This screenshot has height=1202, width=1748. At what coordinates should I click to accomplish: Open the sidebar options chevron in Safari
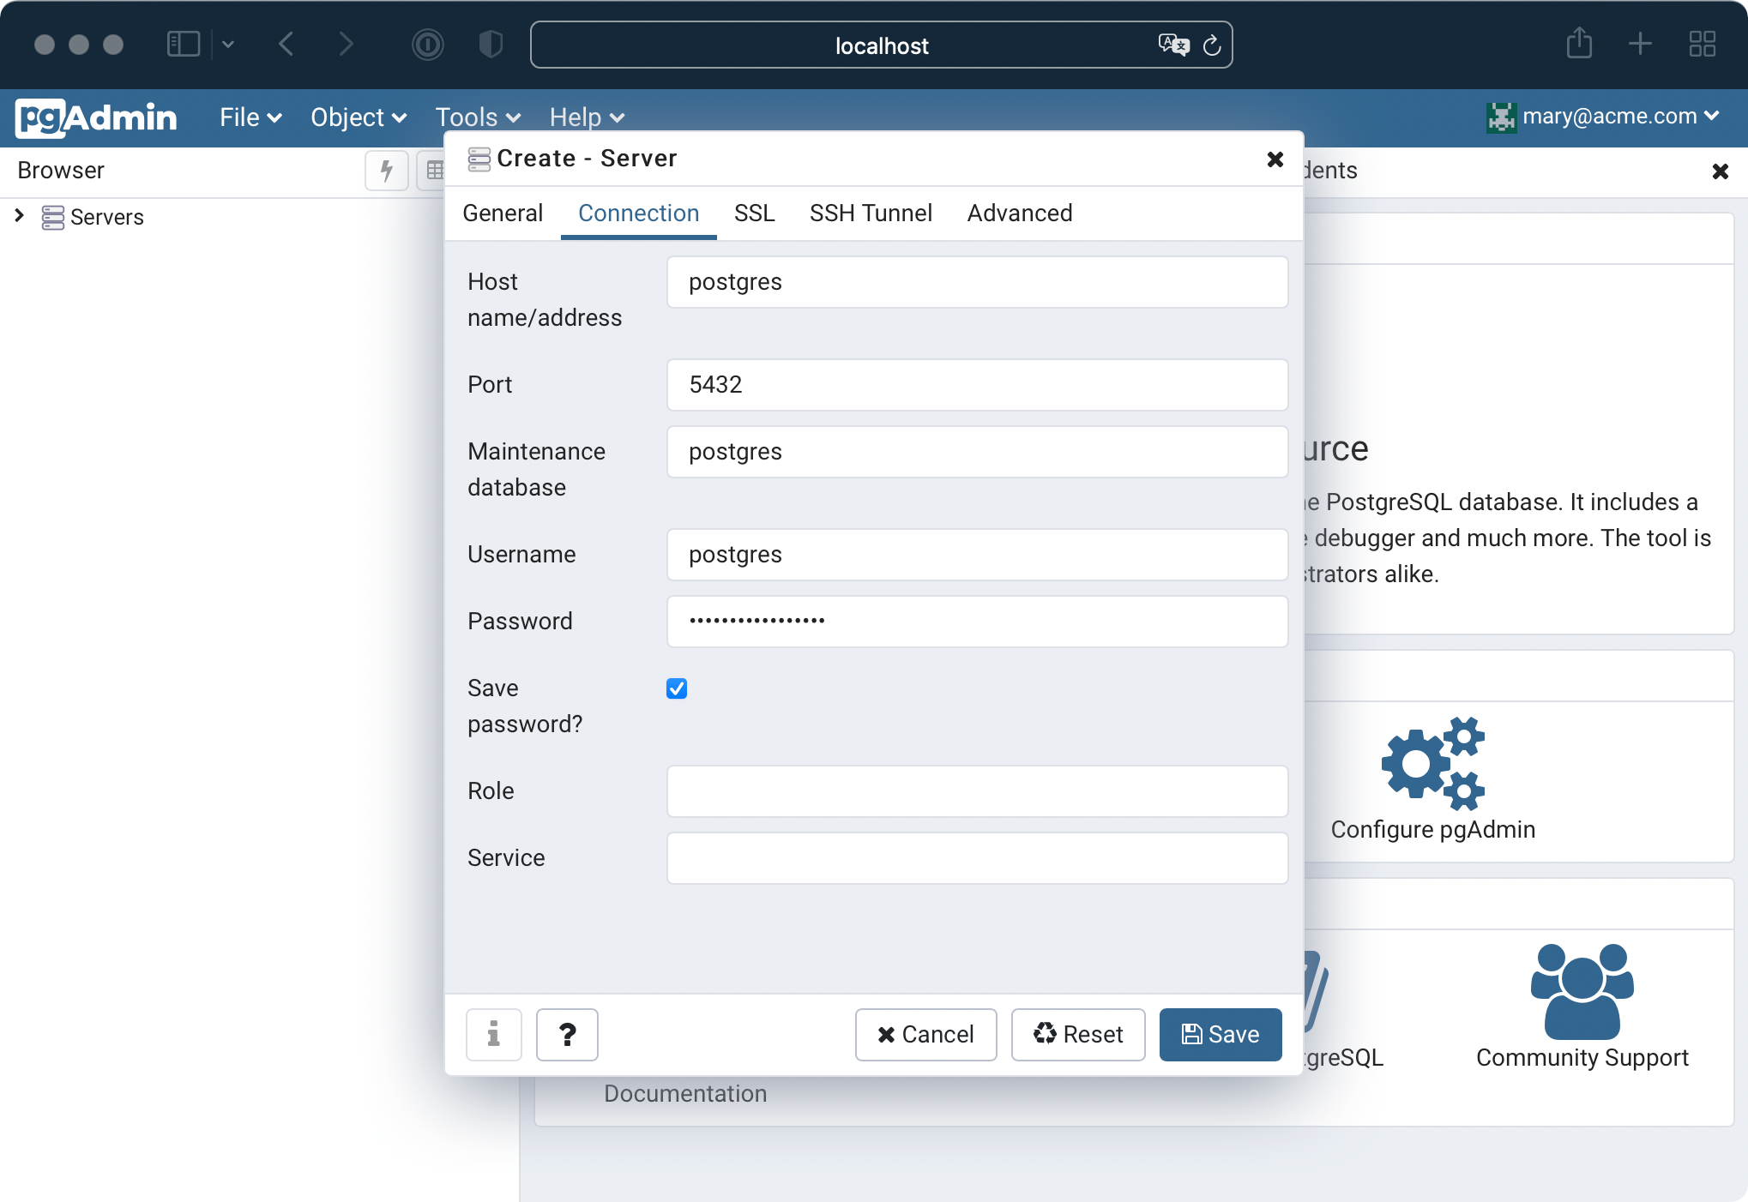click(x=228, y=45)
